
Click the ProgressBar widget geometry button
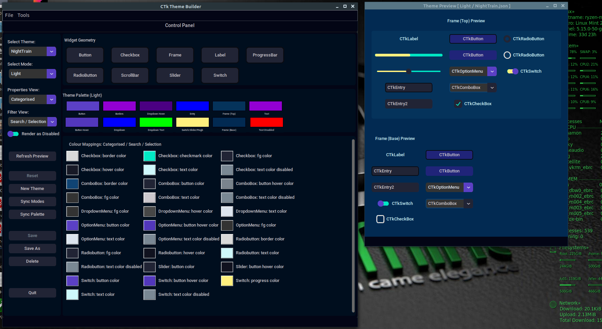click(265, 55)
